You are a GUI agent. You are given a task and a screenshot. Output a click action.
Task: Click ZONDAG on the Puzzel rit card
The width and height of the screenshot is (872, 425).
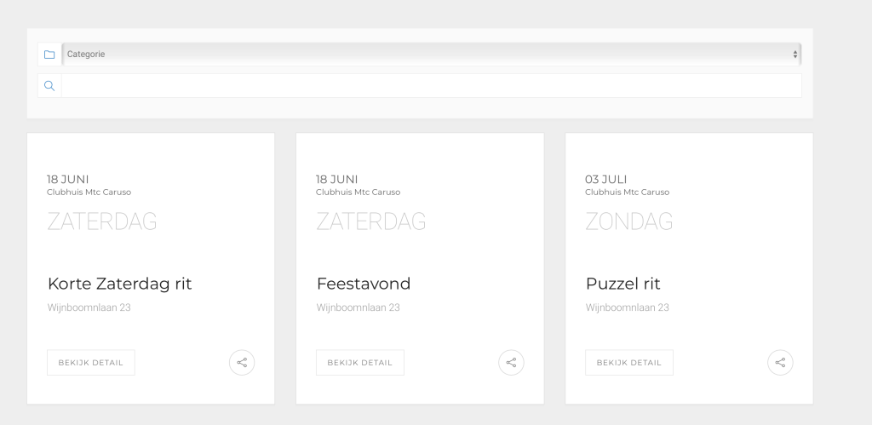pos(629,221)
